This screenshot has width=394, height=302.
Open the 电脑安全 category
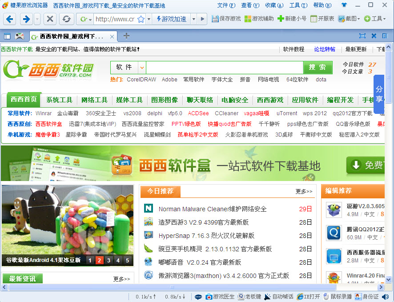235,100
